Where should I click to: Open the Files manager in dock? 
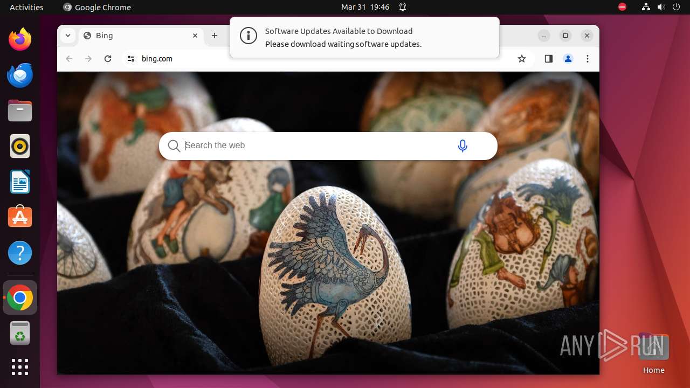[x=20, y=110]
